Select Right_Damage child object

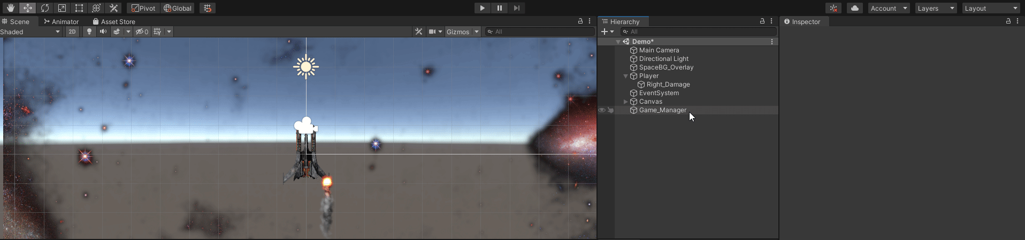pos(668,84)
